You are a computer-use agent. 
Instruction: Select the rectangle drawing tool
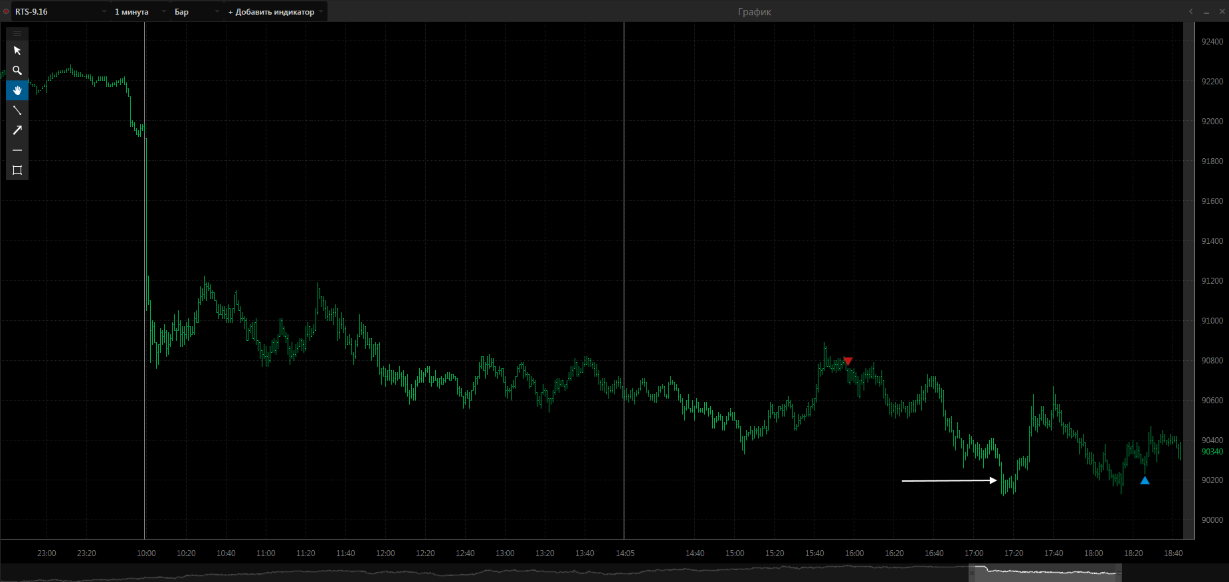coord(17,170)
